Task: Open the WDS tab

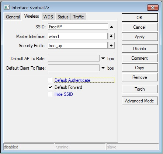Action: [48, 17]
